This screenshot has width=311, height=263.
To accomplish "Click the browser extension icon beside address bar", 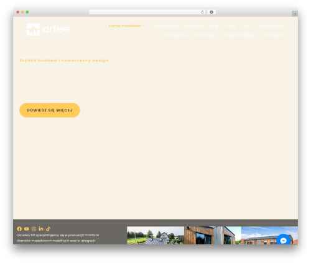I will click(x=211, y=12).
